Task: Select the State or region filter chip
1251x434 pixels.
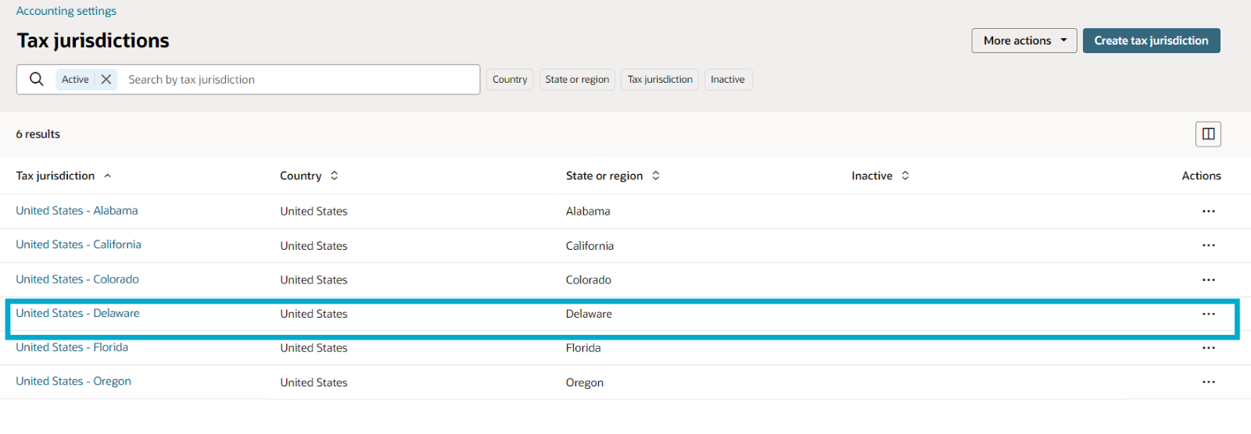Action: coord(577,80)
